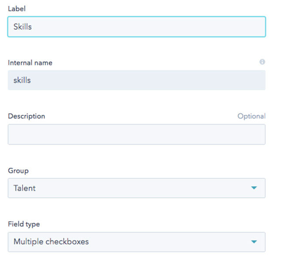
Task: Select the Multiple checkboxes field type text
Action: click(x=51, y=242)
